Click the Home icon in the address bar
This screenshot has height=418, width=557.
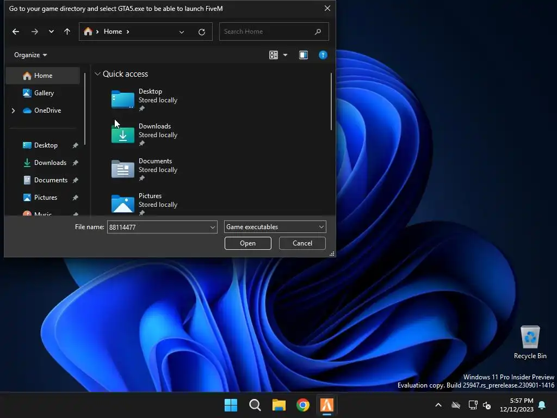tap(88, 32)
